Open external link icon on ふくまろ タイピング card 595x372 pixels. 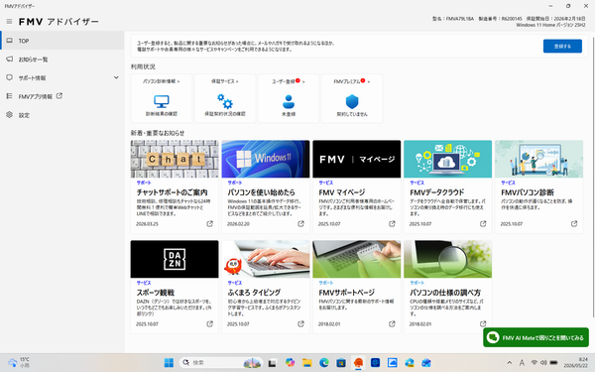click(300, 323)
